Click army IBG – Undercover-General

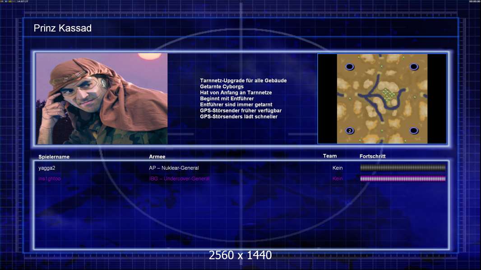180,179
